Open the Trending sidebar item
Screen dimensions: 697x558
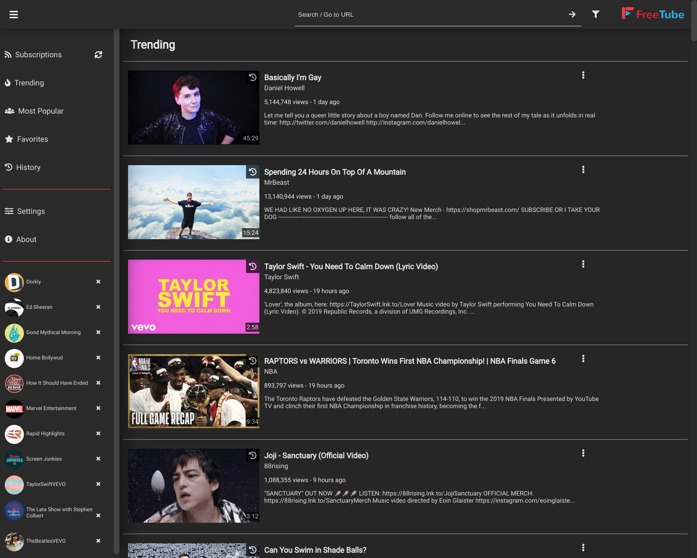pyautogui.click(x=24, y=83)
